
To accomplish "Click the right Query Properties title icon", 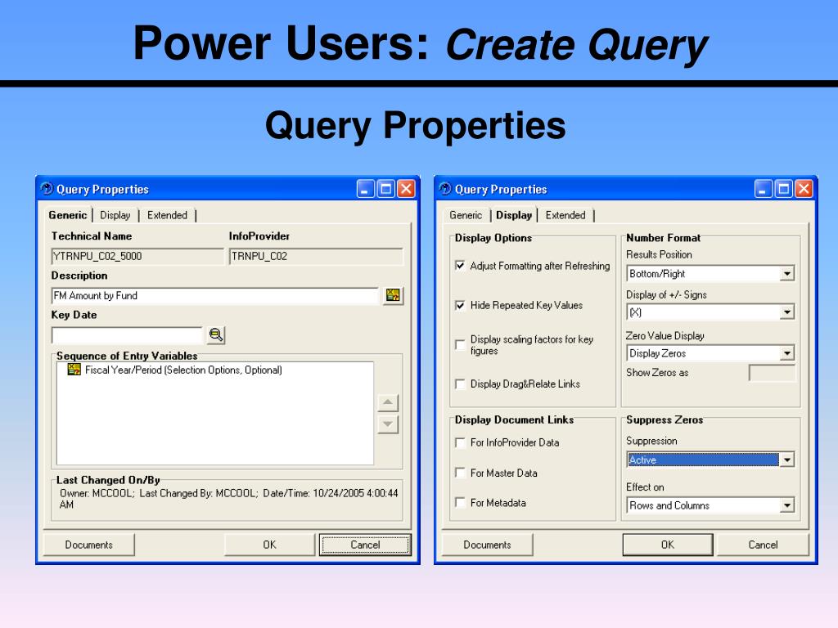I will pos(445,189).
